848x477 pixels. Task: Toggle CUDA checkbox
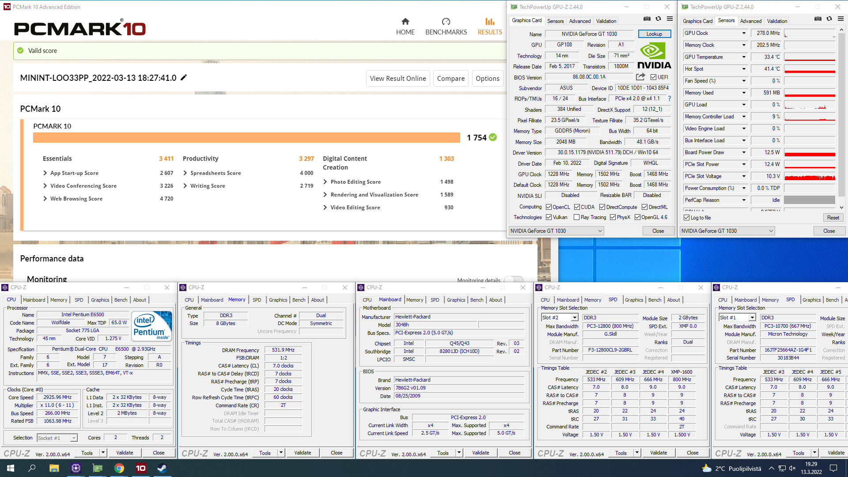tap(577, 207)
